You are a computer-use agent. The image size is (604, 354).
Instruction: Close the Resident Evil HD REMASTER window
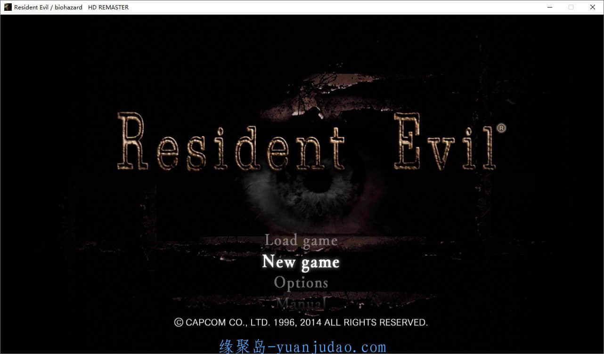(x=593, y=7)
